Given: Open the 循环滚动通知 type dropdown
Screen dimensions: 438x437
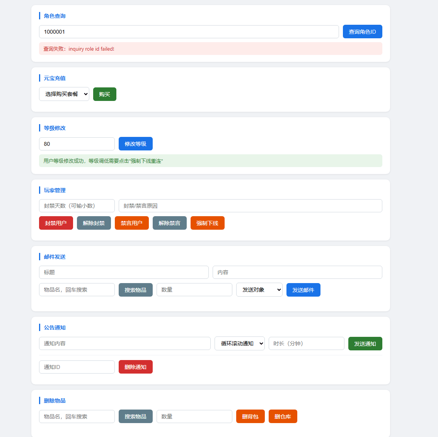Looking at the screenshot, I should click(239, 343).
